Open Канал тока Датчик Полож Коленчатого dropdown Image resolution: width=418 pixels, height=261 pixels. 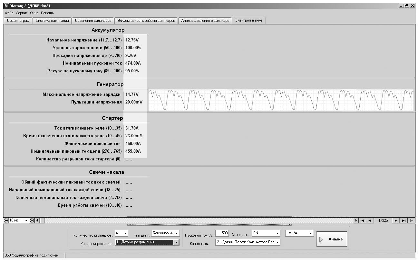(277, 242)
